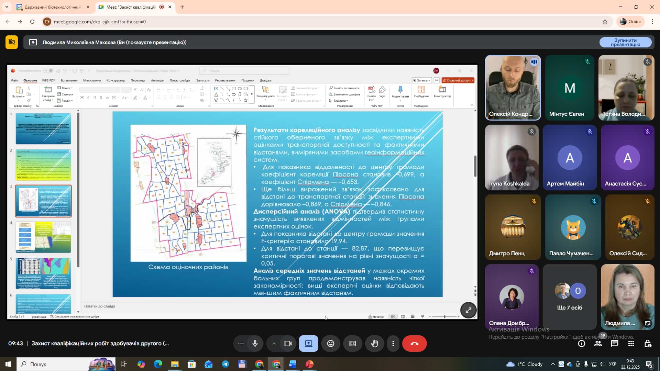Open Chrome tab search dropdown

point(7,7)
